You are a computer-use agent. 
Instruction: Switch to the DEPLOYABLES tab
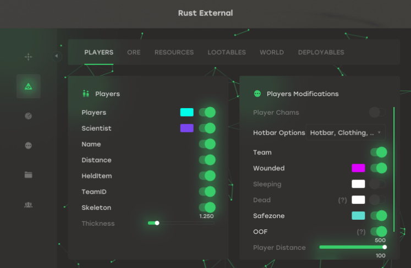321,52
